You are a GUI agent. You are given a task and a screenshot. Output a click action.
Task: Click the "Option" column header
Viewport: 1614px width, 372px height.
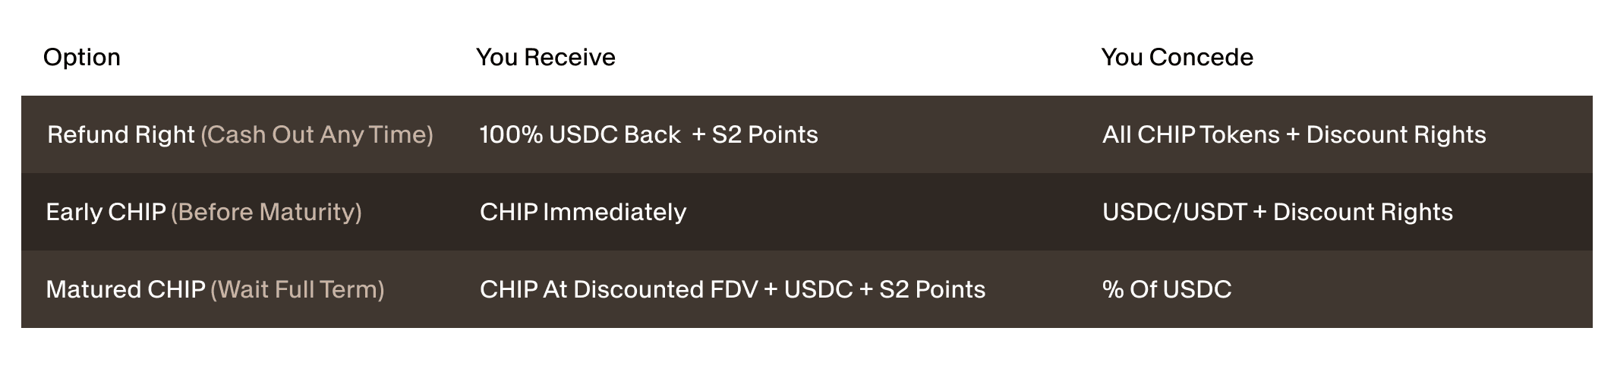click(x=82, y=58)
